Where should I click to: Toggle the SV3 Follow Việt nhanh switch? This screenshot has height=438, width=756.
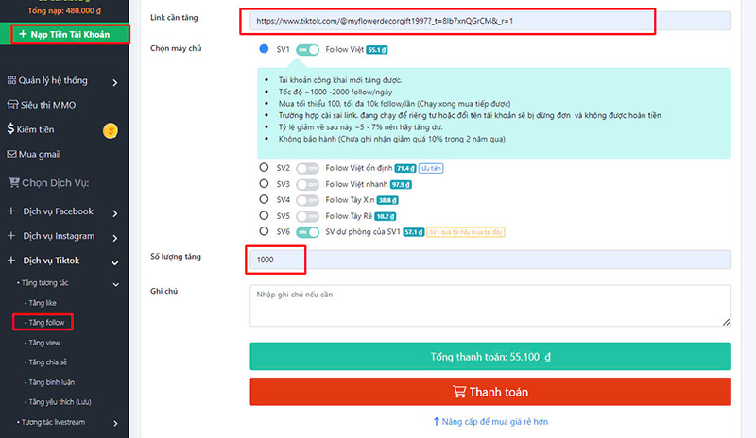(307, 184)
